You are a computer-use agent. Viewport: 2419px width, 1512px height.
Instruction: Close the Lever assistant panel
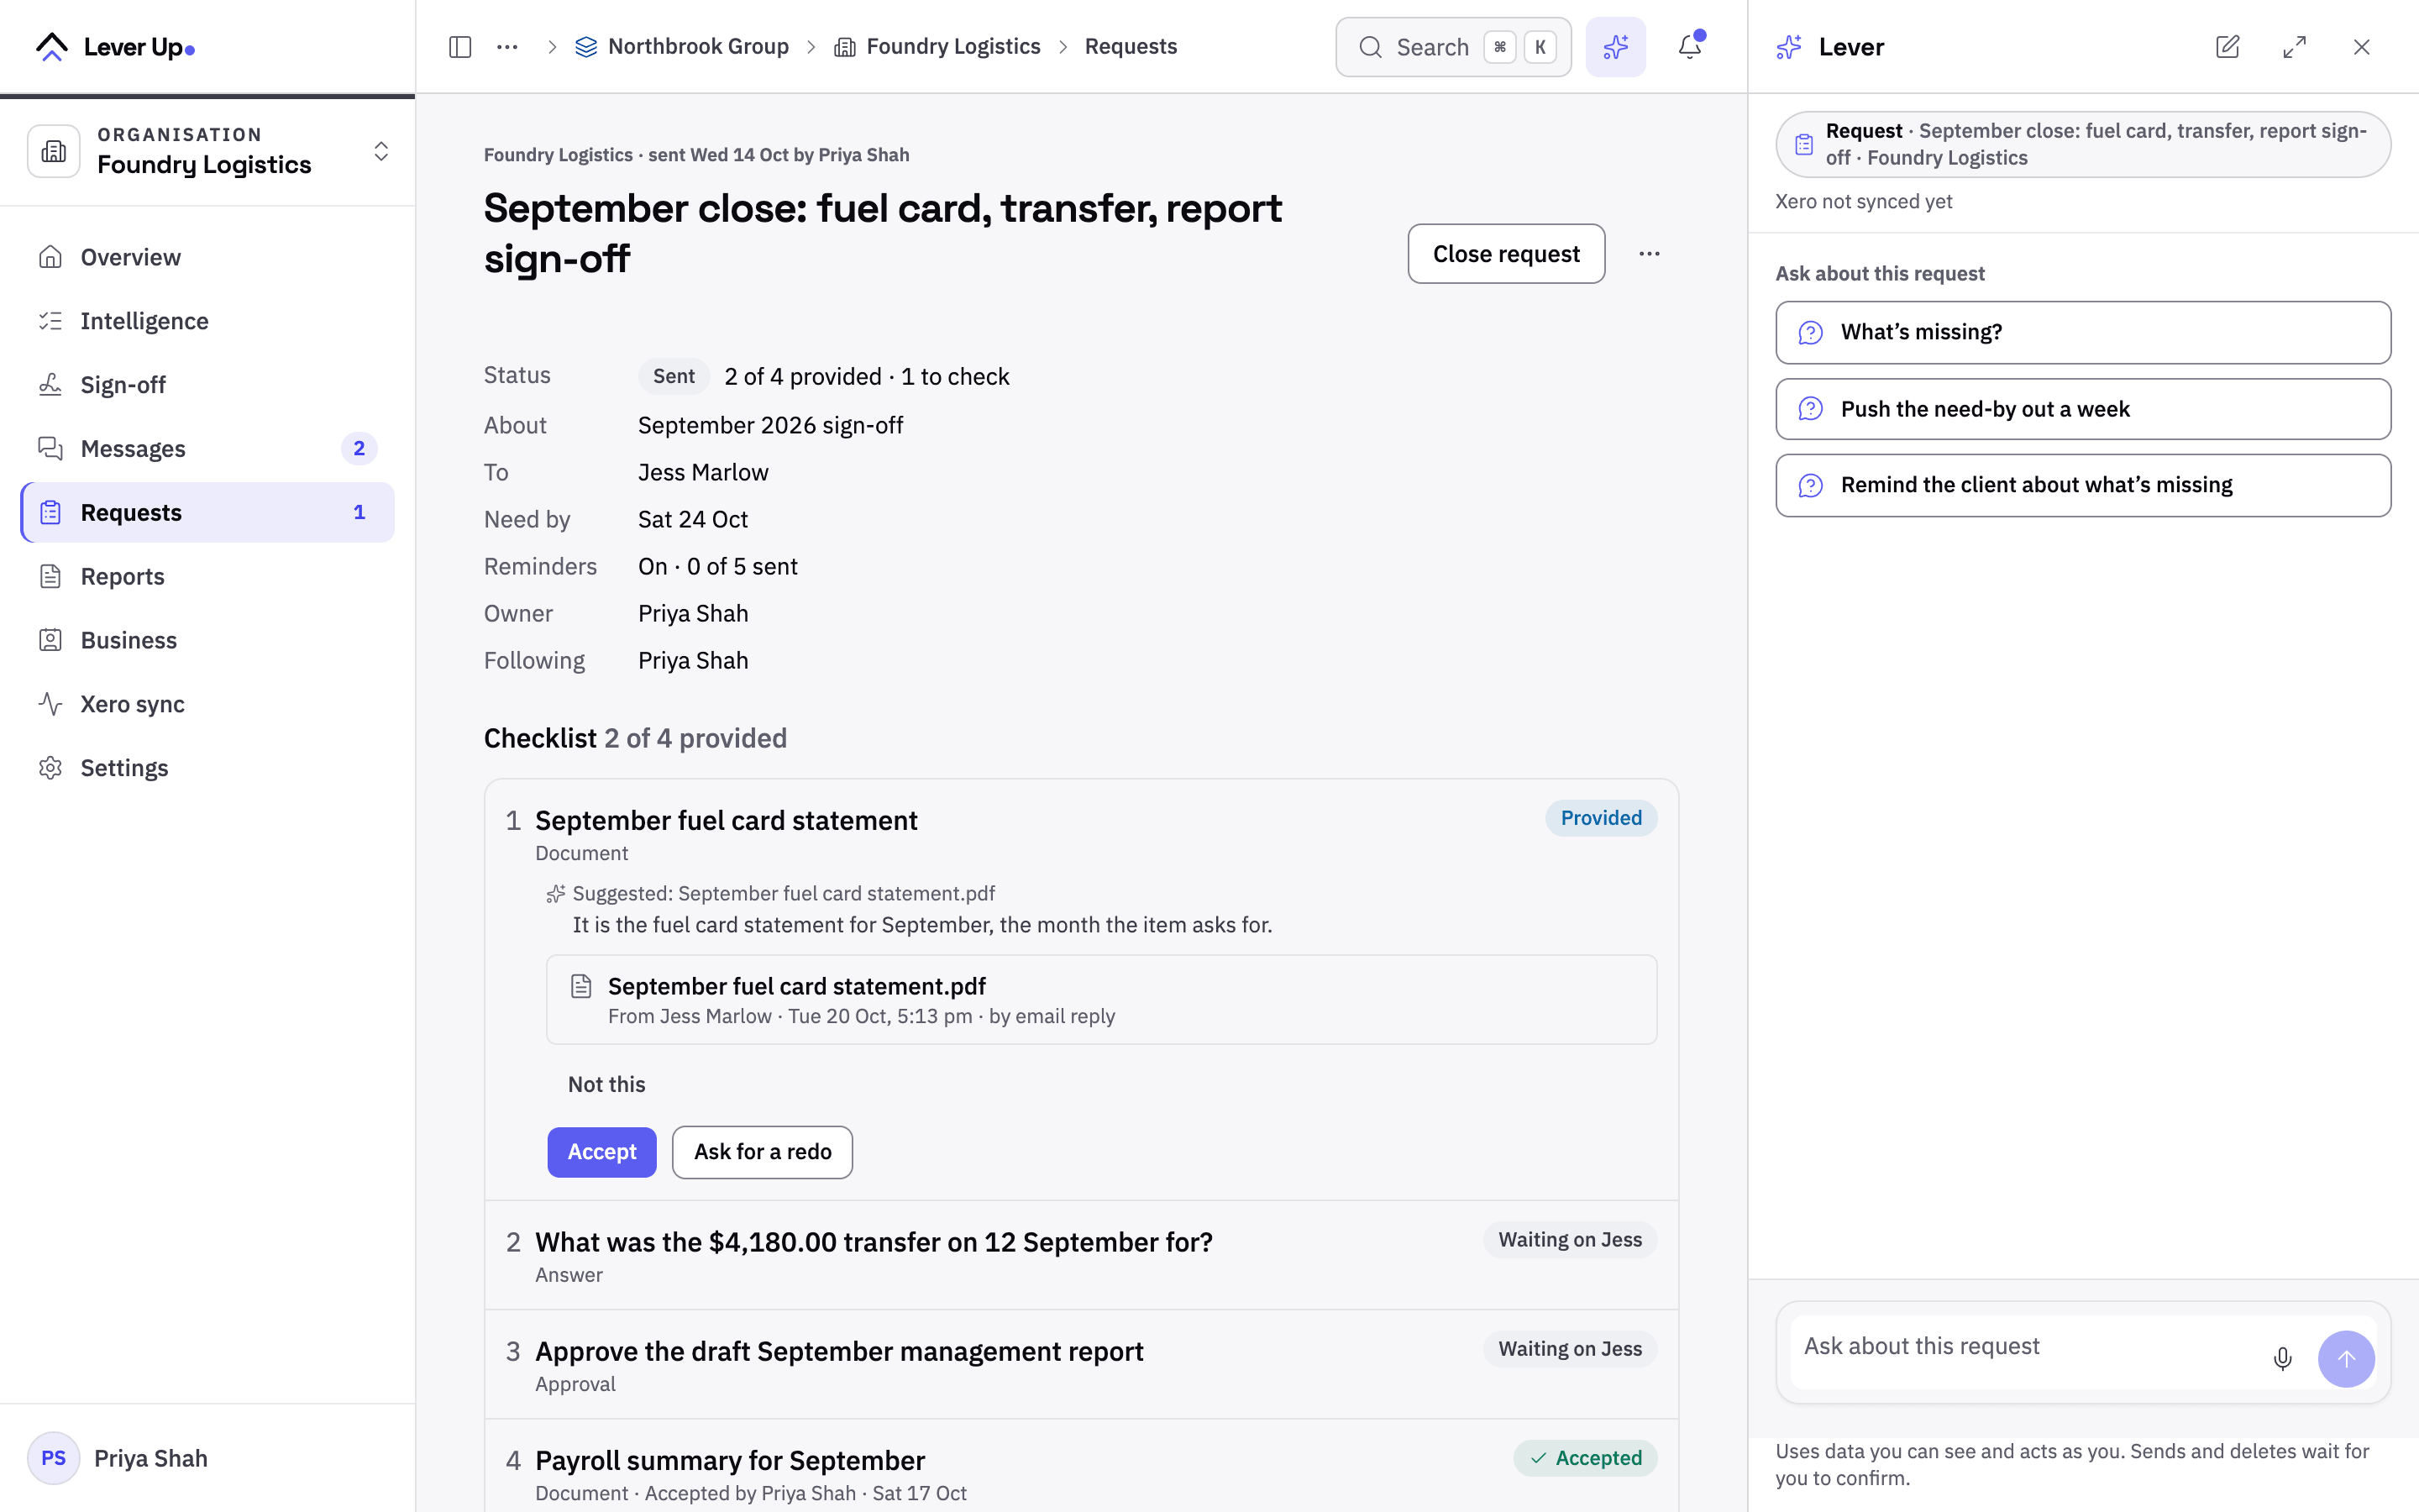point(2362,47)
